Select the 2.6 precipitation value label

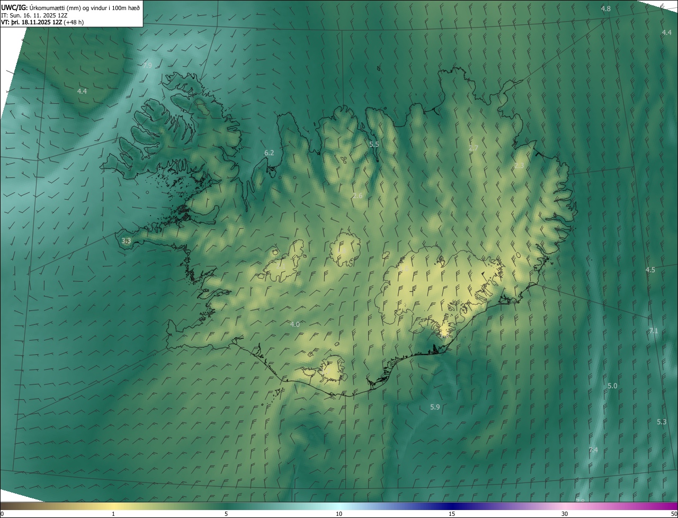[x=358, y=195]
